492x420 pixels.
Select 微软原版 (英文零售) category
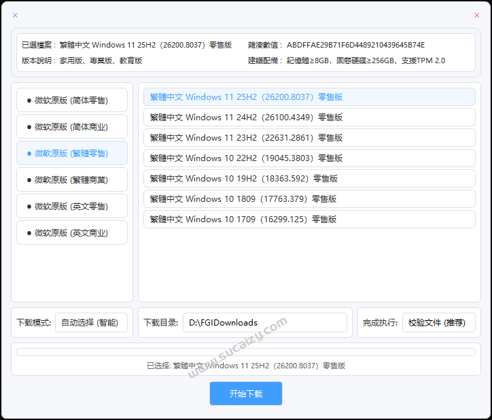pyautogui.click(x=72, y=206)
